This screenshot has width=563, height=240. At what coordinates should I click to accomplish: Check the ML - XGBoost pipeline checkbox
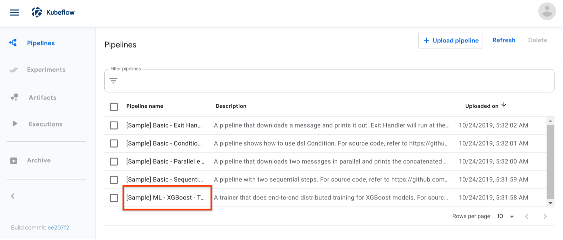[x=114, y=198]
